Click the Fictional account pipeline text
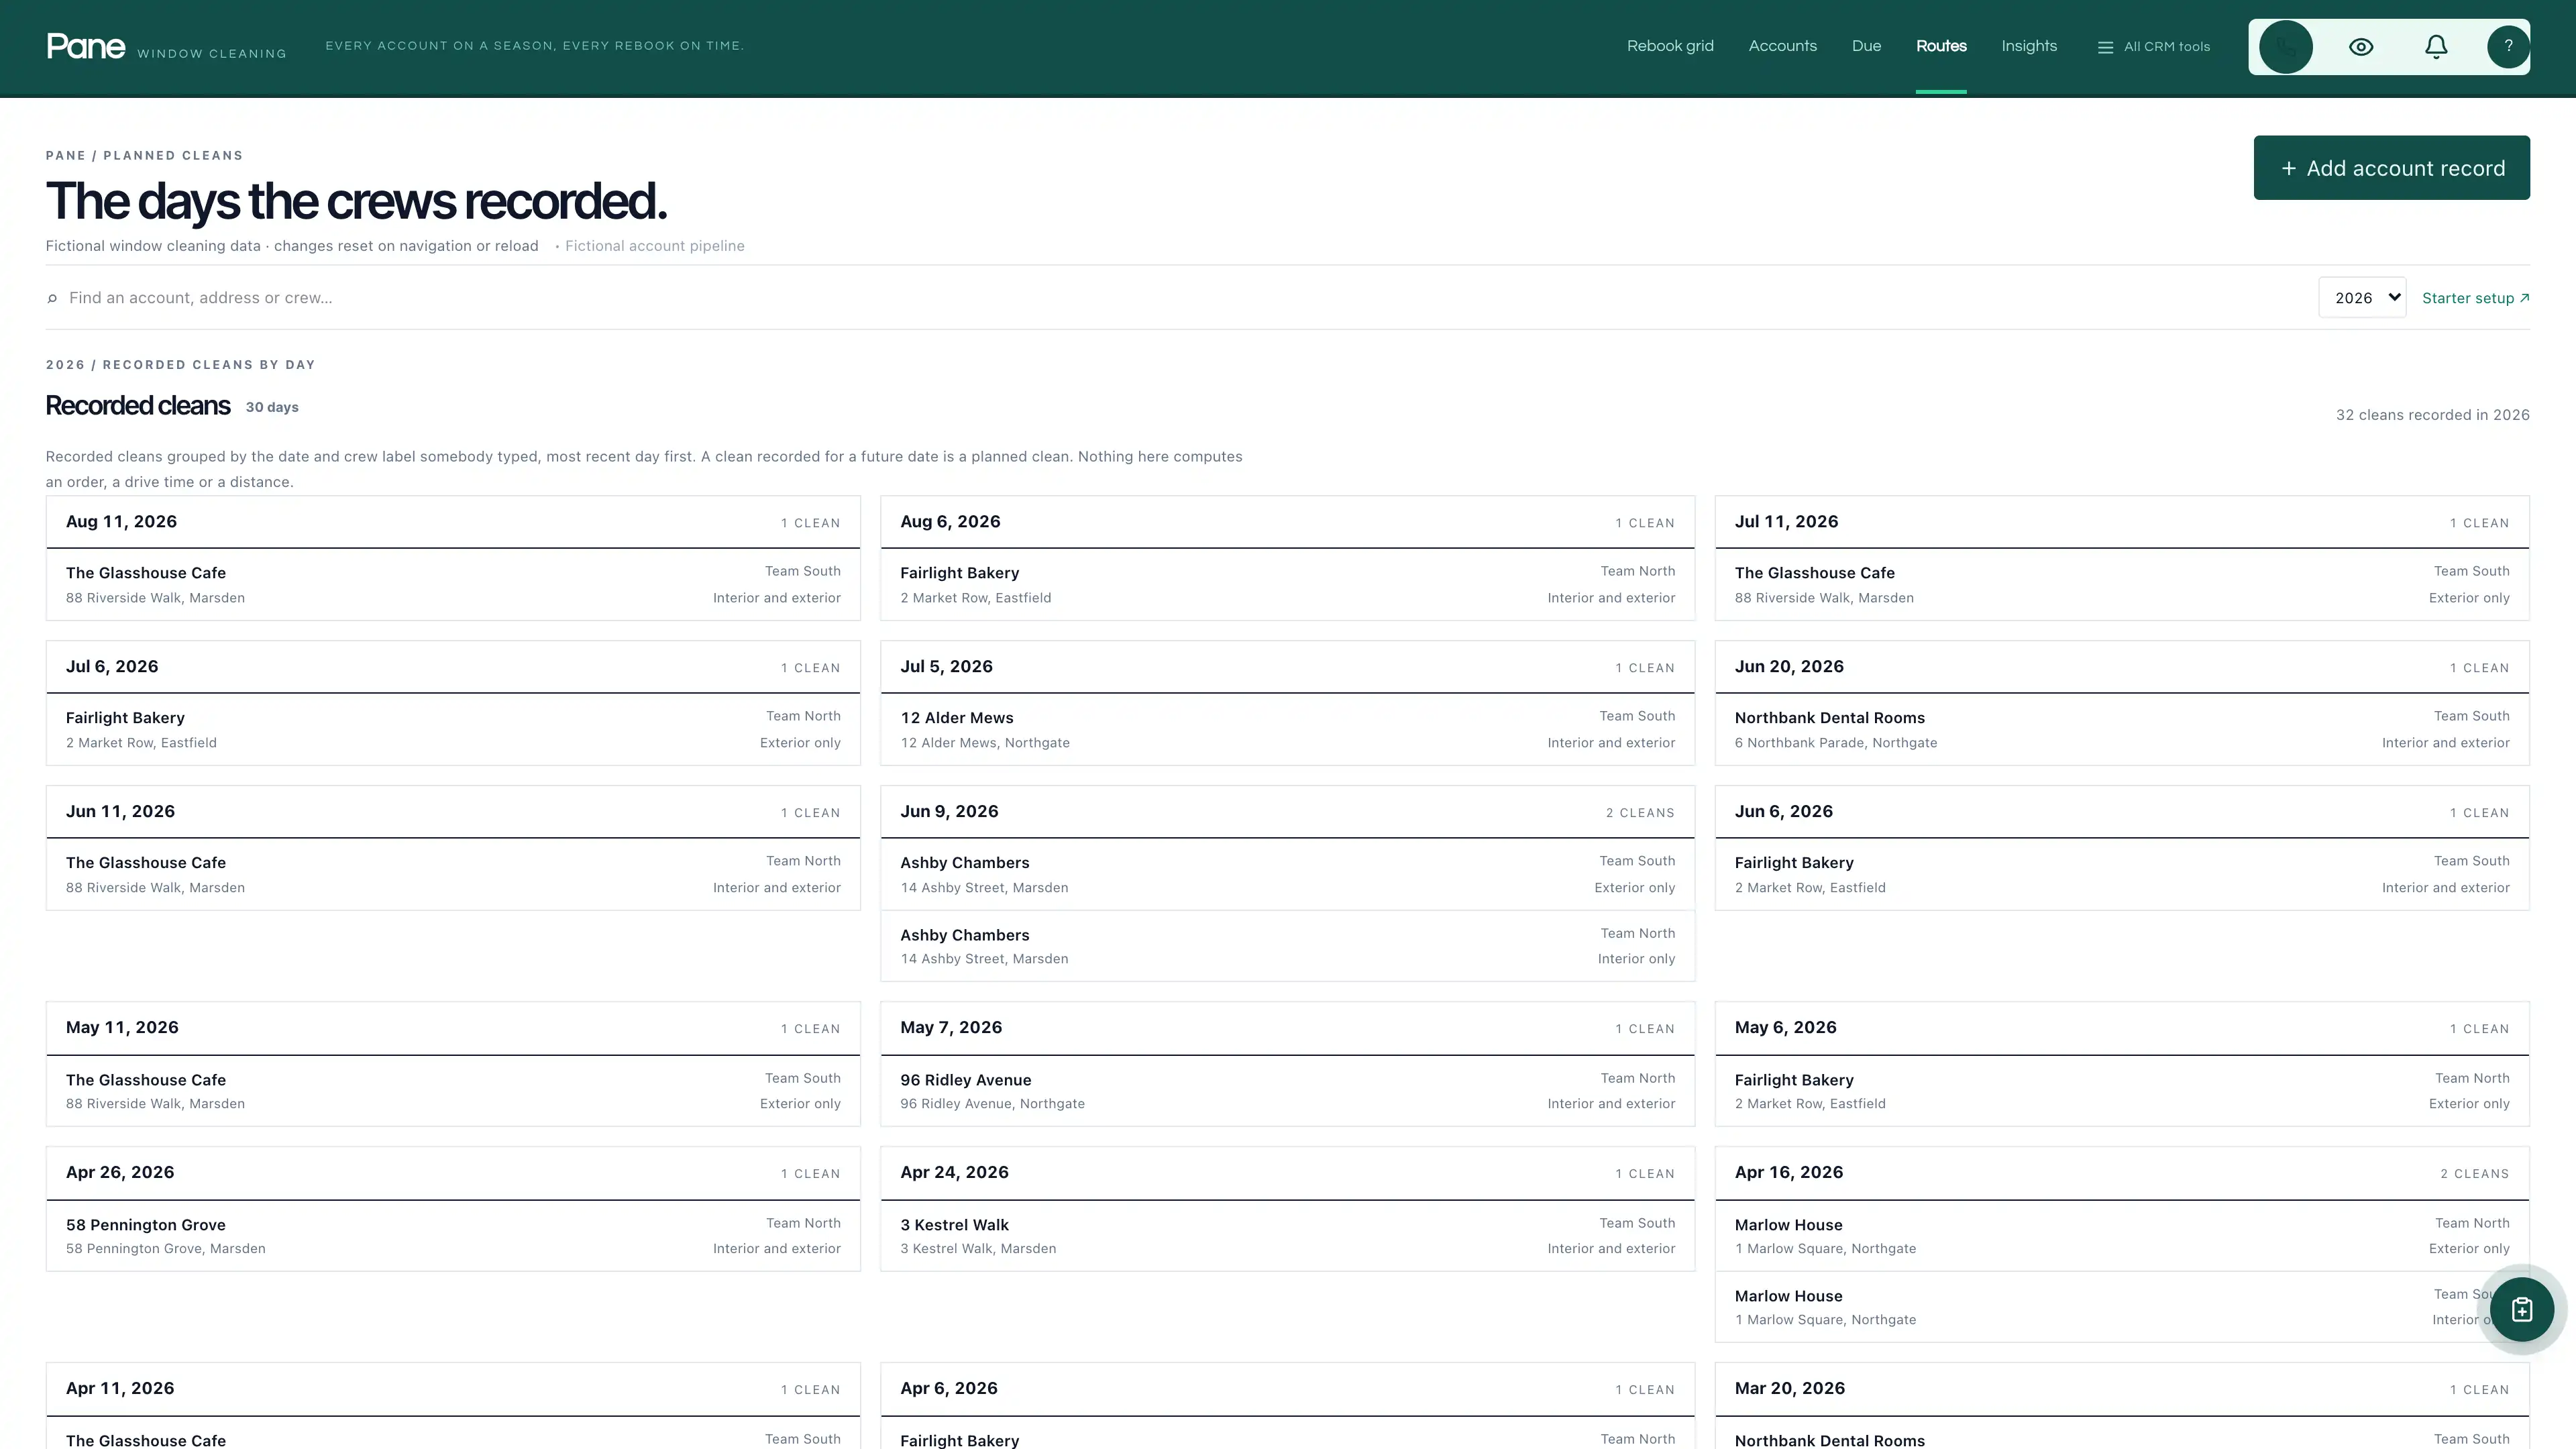This screenshot has width=2576, height=1449. [654, 246]
